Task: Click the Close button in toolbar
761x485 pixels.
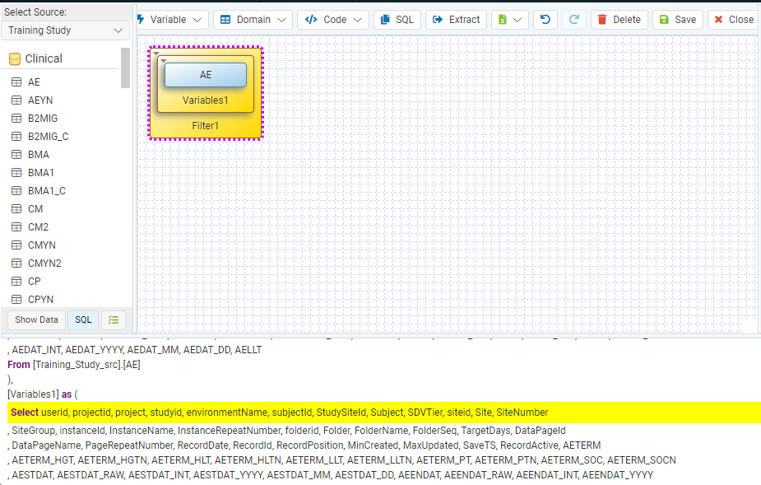Action: (735, 20)
